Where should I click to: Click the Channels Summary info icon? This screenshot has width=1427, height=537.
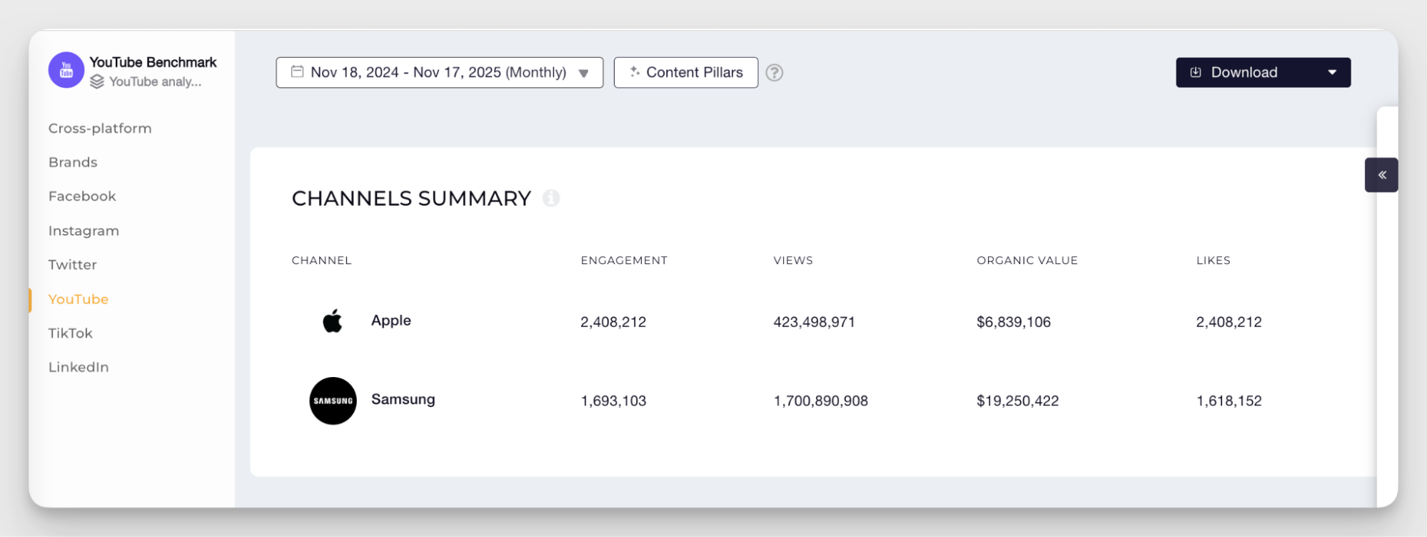point(550,199)
